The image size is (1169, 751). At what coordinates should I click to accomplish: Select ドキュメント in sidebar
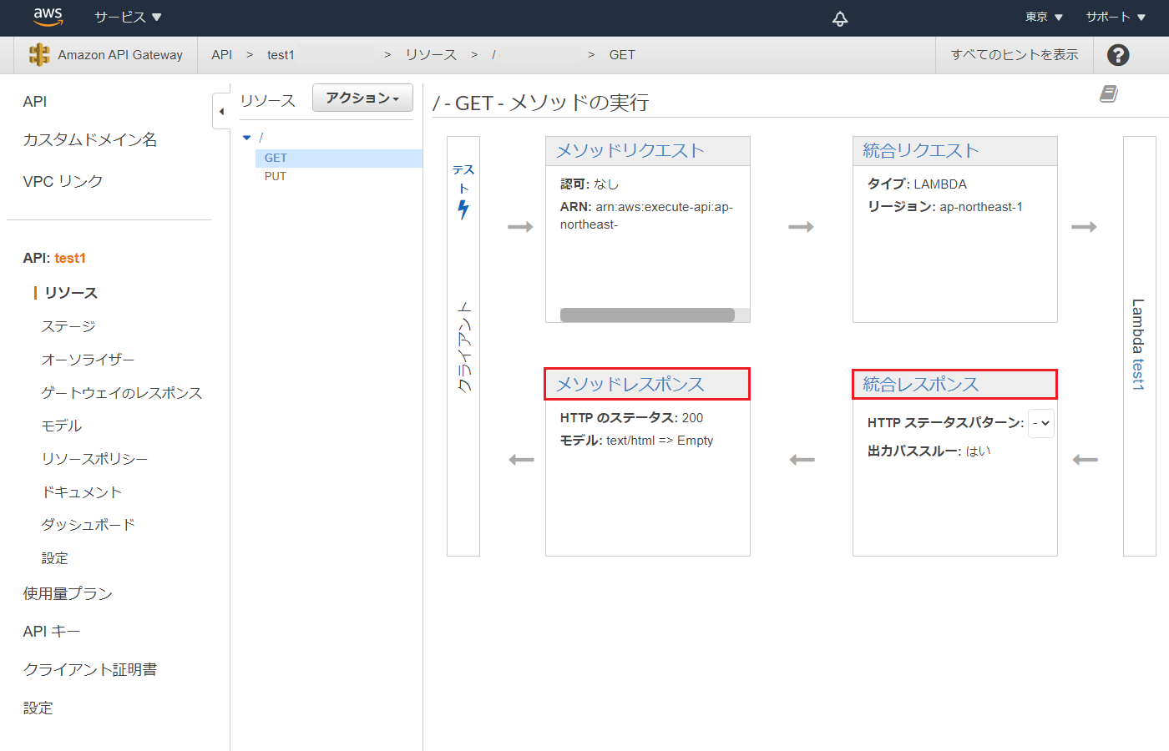[82, 492]
